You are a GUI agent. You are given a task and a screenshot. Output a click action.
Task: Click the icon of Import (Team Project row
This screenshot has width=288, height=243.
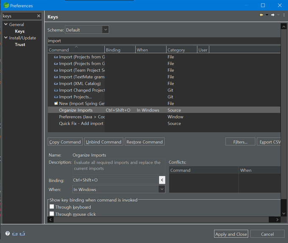(56, 70)
